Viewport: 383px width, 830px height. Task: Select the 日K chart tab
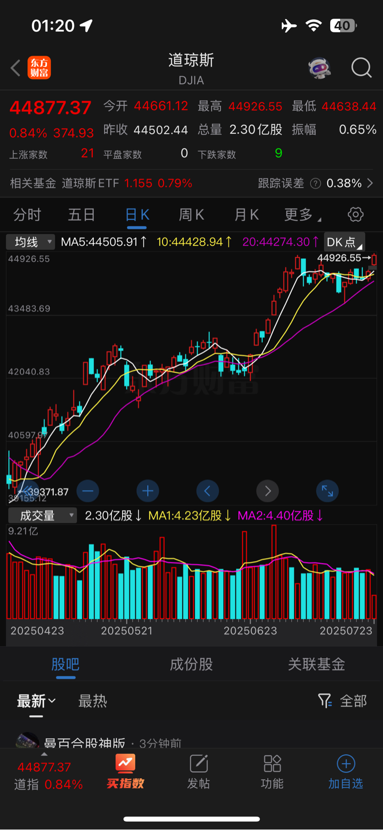tap(137, 215)
